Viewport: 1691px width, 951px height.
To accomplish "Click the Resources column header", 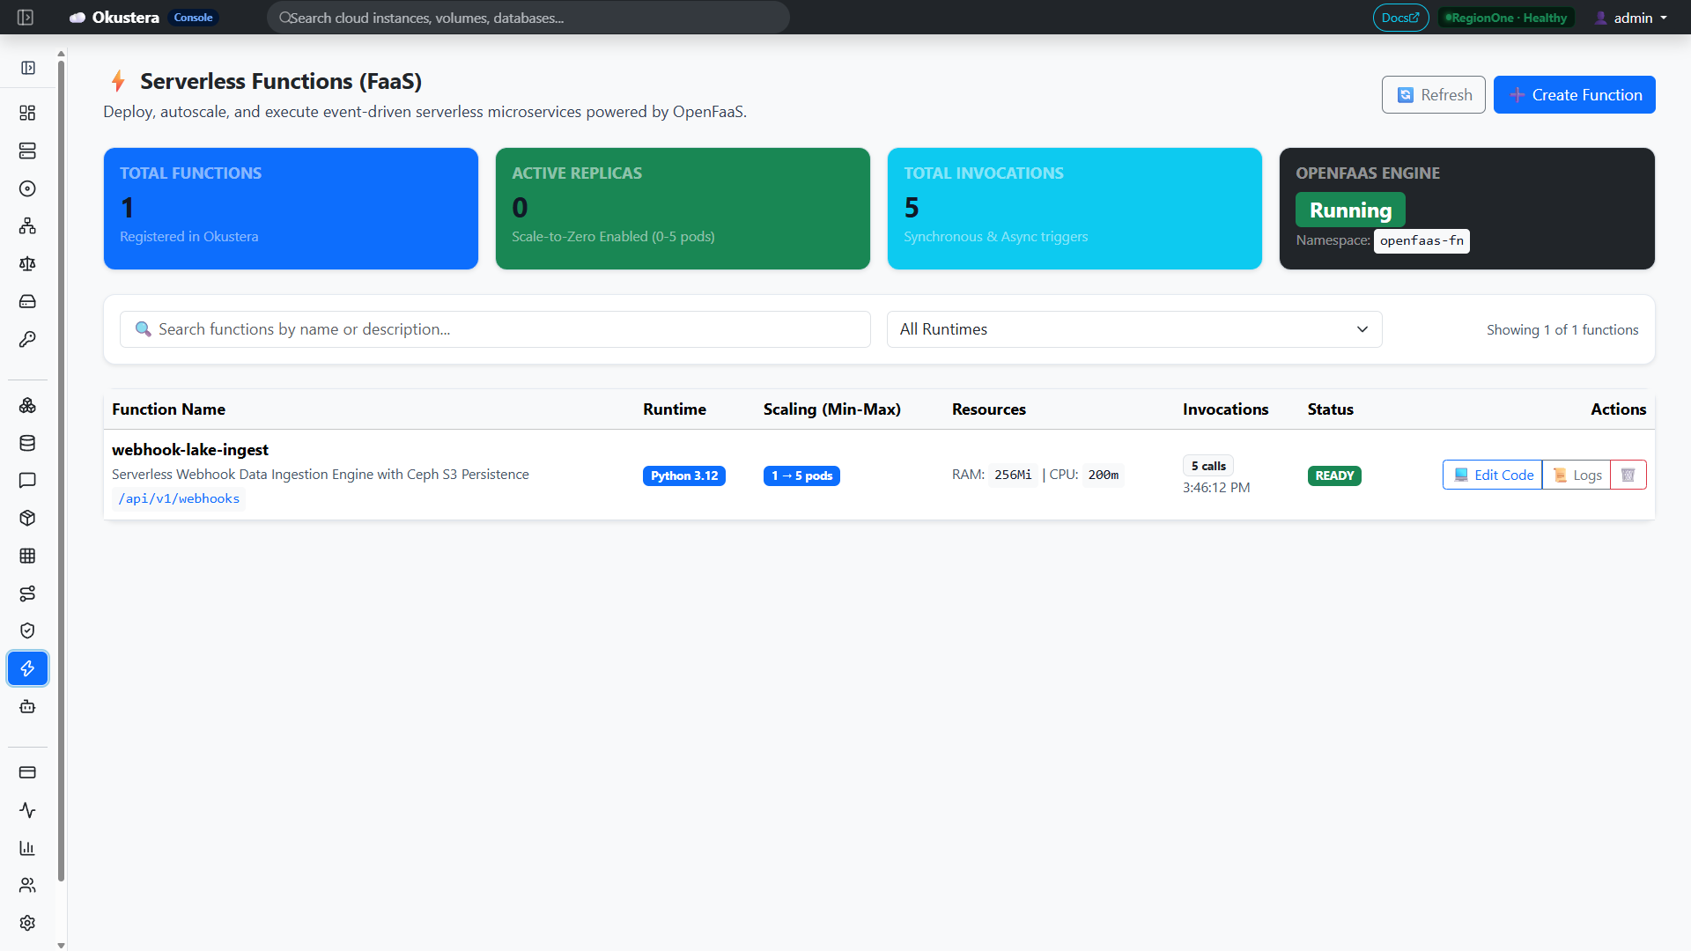I will click(989, 409).
